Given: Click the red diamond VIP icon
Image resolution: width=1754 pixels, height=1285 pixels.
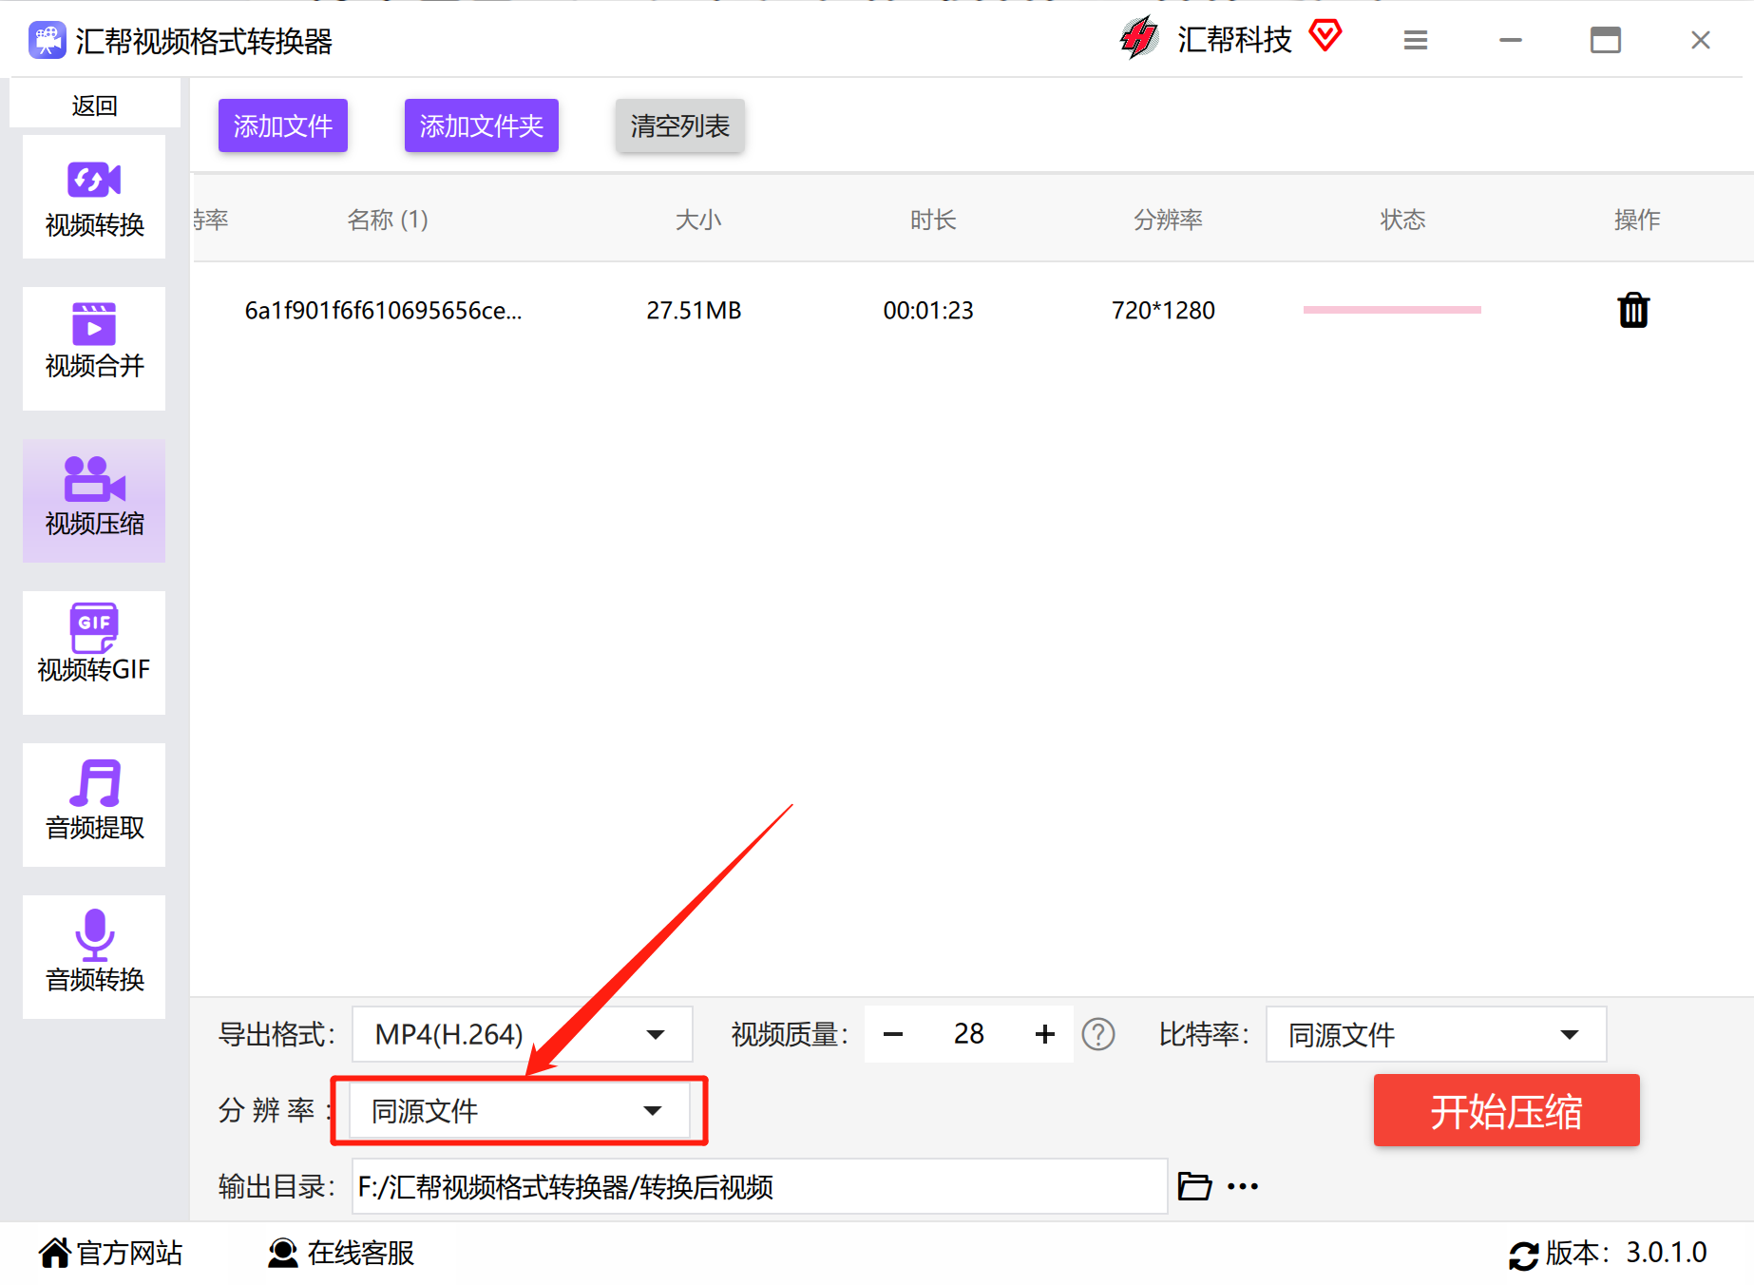Looking at the screenshot, I should pos(1325,36).
